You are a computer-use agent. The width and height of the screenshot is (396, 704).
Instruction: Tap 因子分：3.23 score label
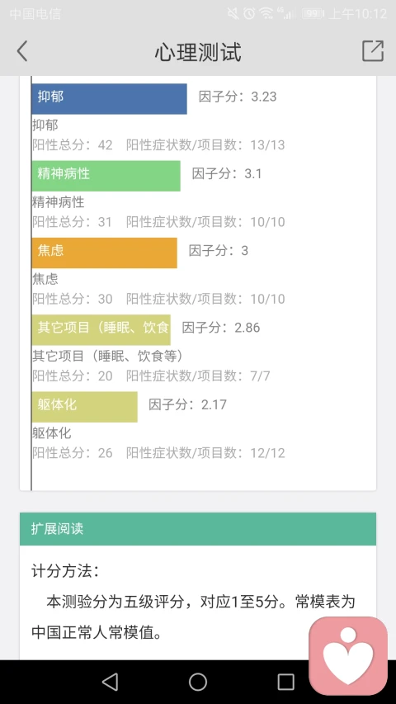click(238, 97)
